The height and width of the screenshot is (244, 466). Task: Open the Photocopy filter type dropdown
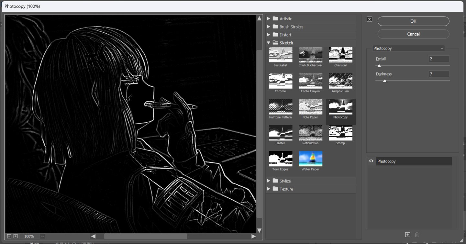(408, 48)
